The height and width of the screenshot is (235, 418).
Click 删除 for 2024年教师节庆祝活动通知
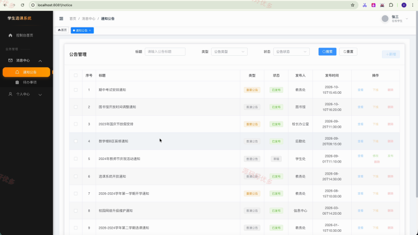click(377, 162)
